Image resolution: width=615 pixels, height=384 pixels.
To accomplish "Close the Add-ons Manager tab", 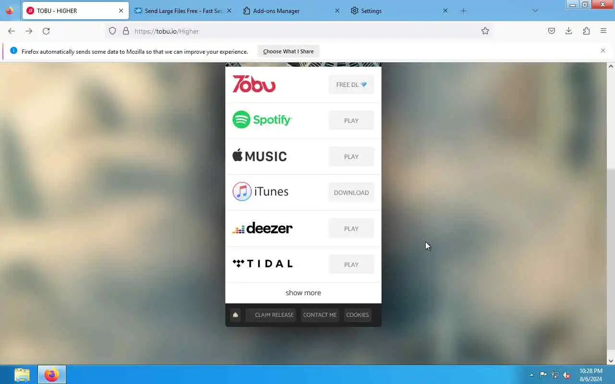I will (x=337, y=11).
